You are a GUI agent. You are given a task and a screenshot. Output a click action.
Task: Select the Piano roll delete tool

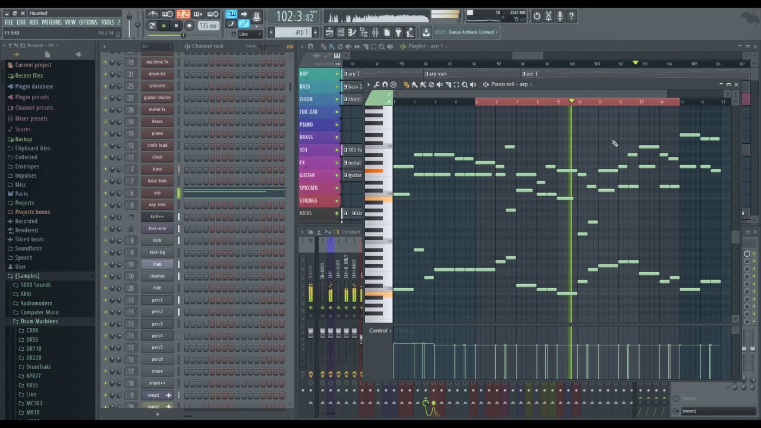431,84
